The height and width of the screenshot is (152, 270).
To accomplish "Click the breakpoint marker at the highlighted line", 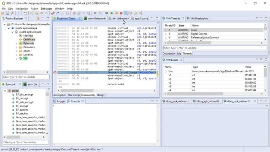I will [55, 72].
